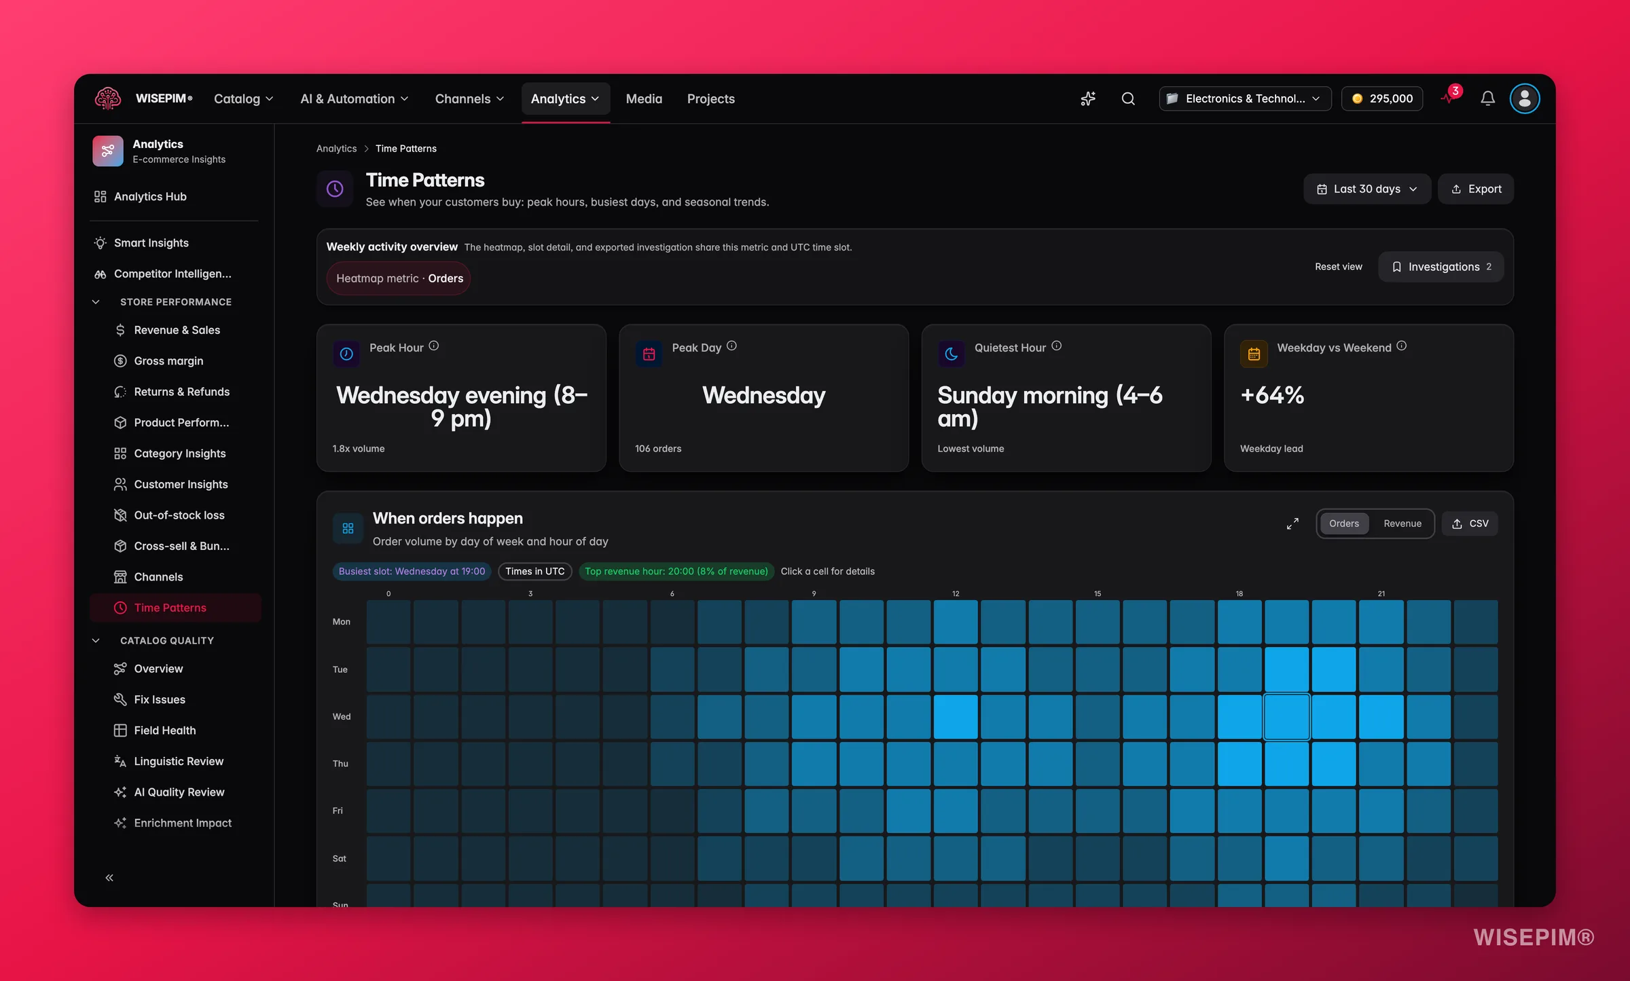The width and height of the screenshot is (1630, 981).
Task: Click the Time Patterns clock header icon
Action: 335,189
